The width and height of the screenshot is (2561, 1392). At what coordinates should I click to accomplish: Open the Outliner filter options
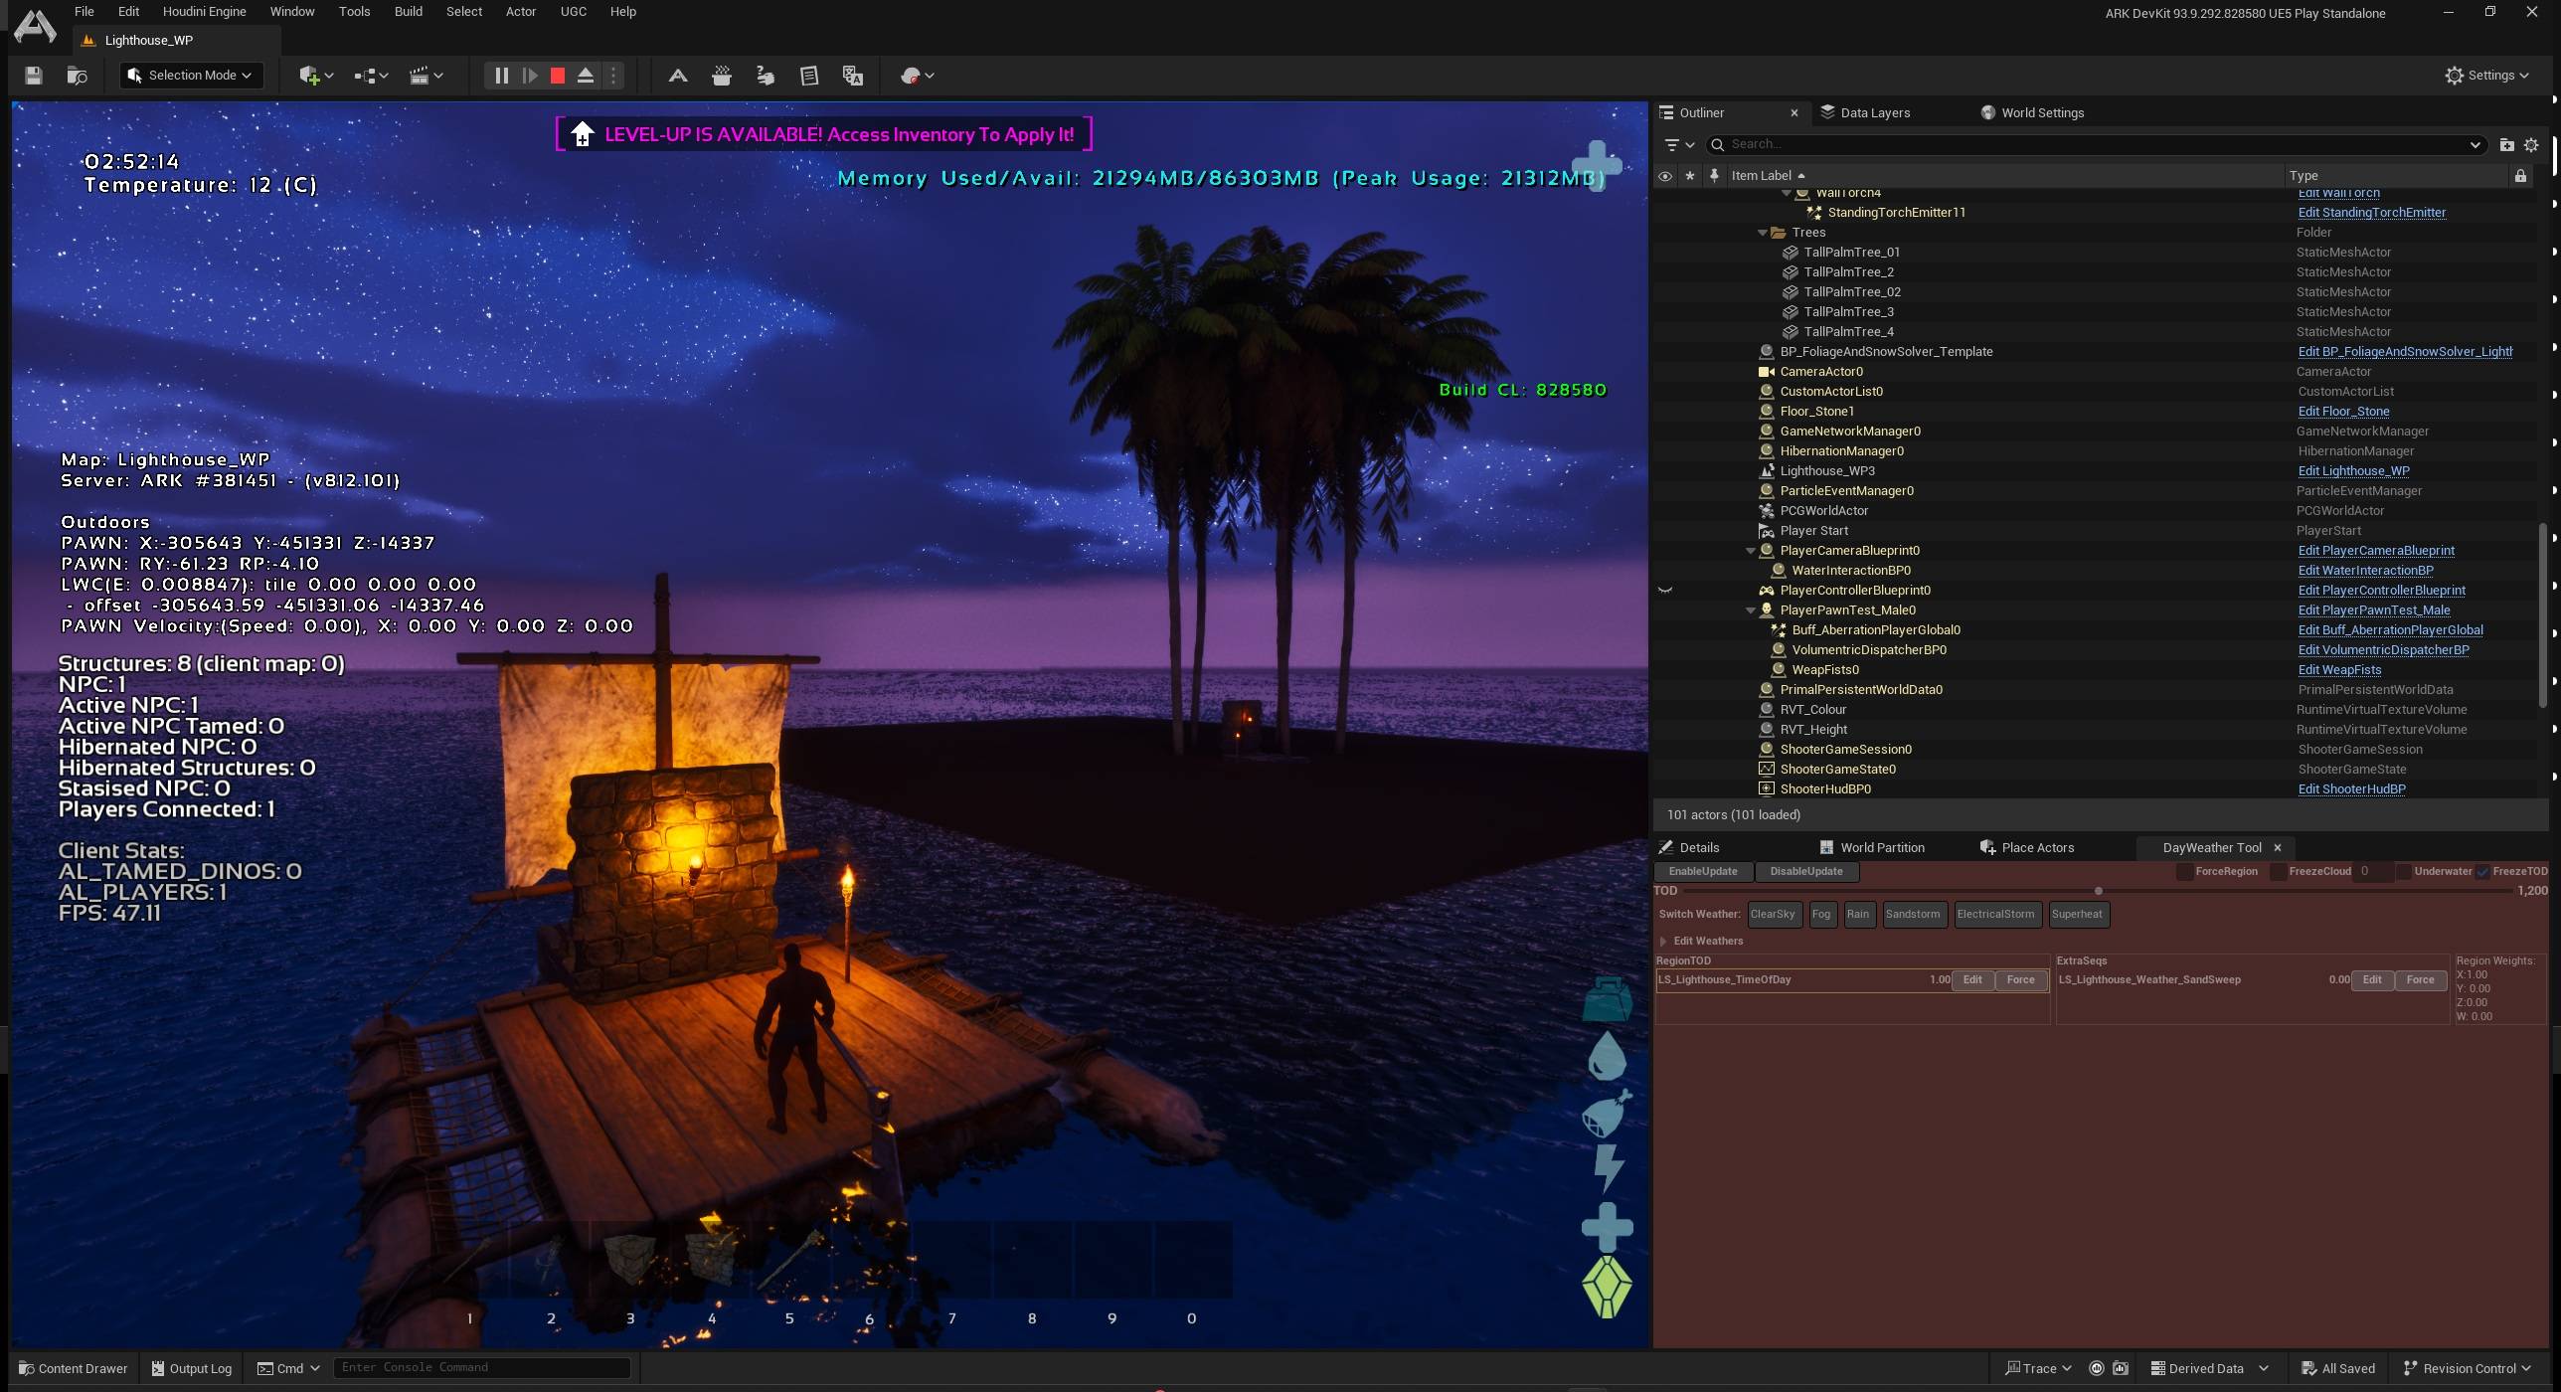point(1678,144)
